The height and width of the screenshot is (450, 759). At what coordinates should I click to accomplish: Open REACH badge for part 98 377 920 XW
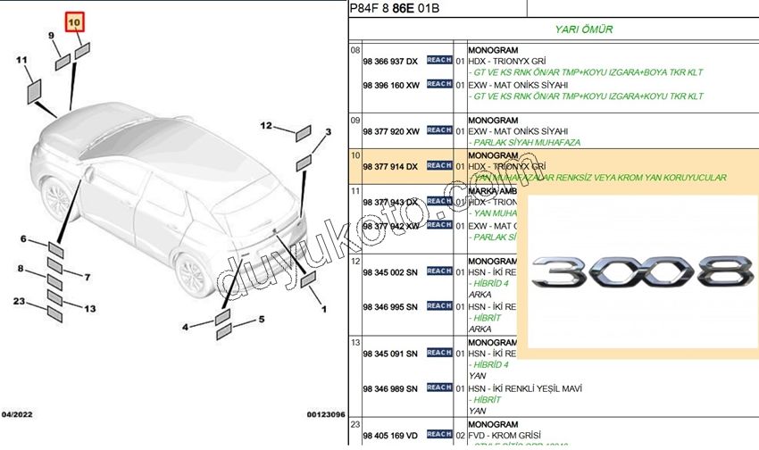(438, 130)
